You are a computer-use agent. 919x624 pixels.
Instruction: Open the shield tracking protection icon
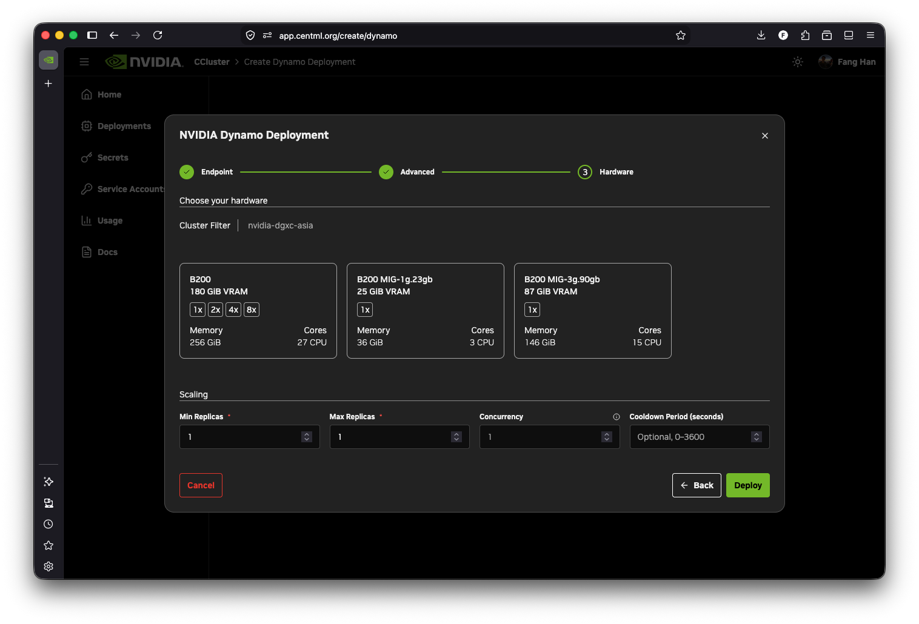pos(250,35)
